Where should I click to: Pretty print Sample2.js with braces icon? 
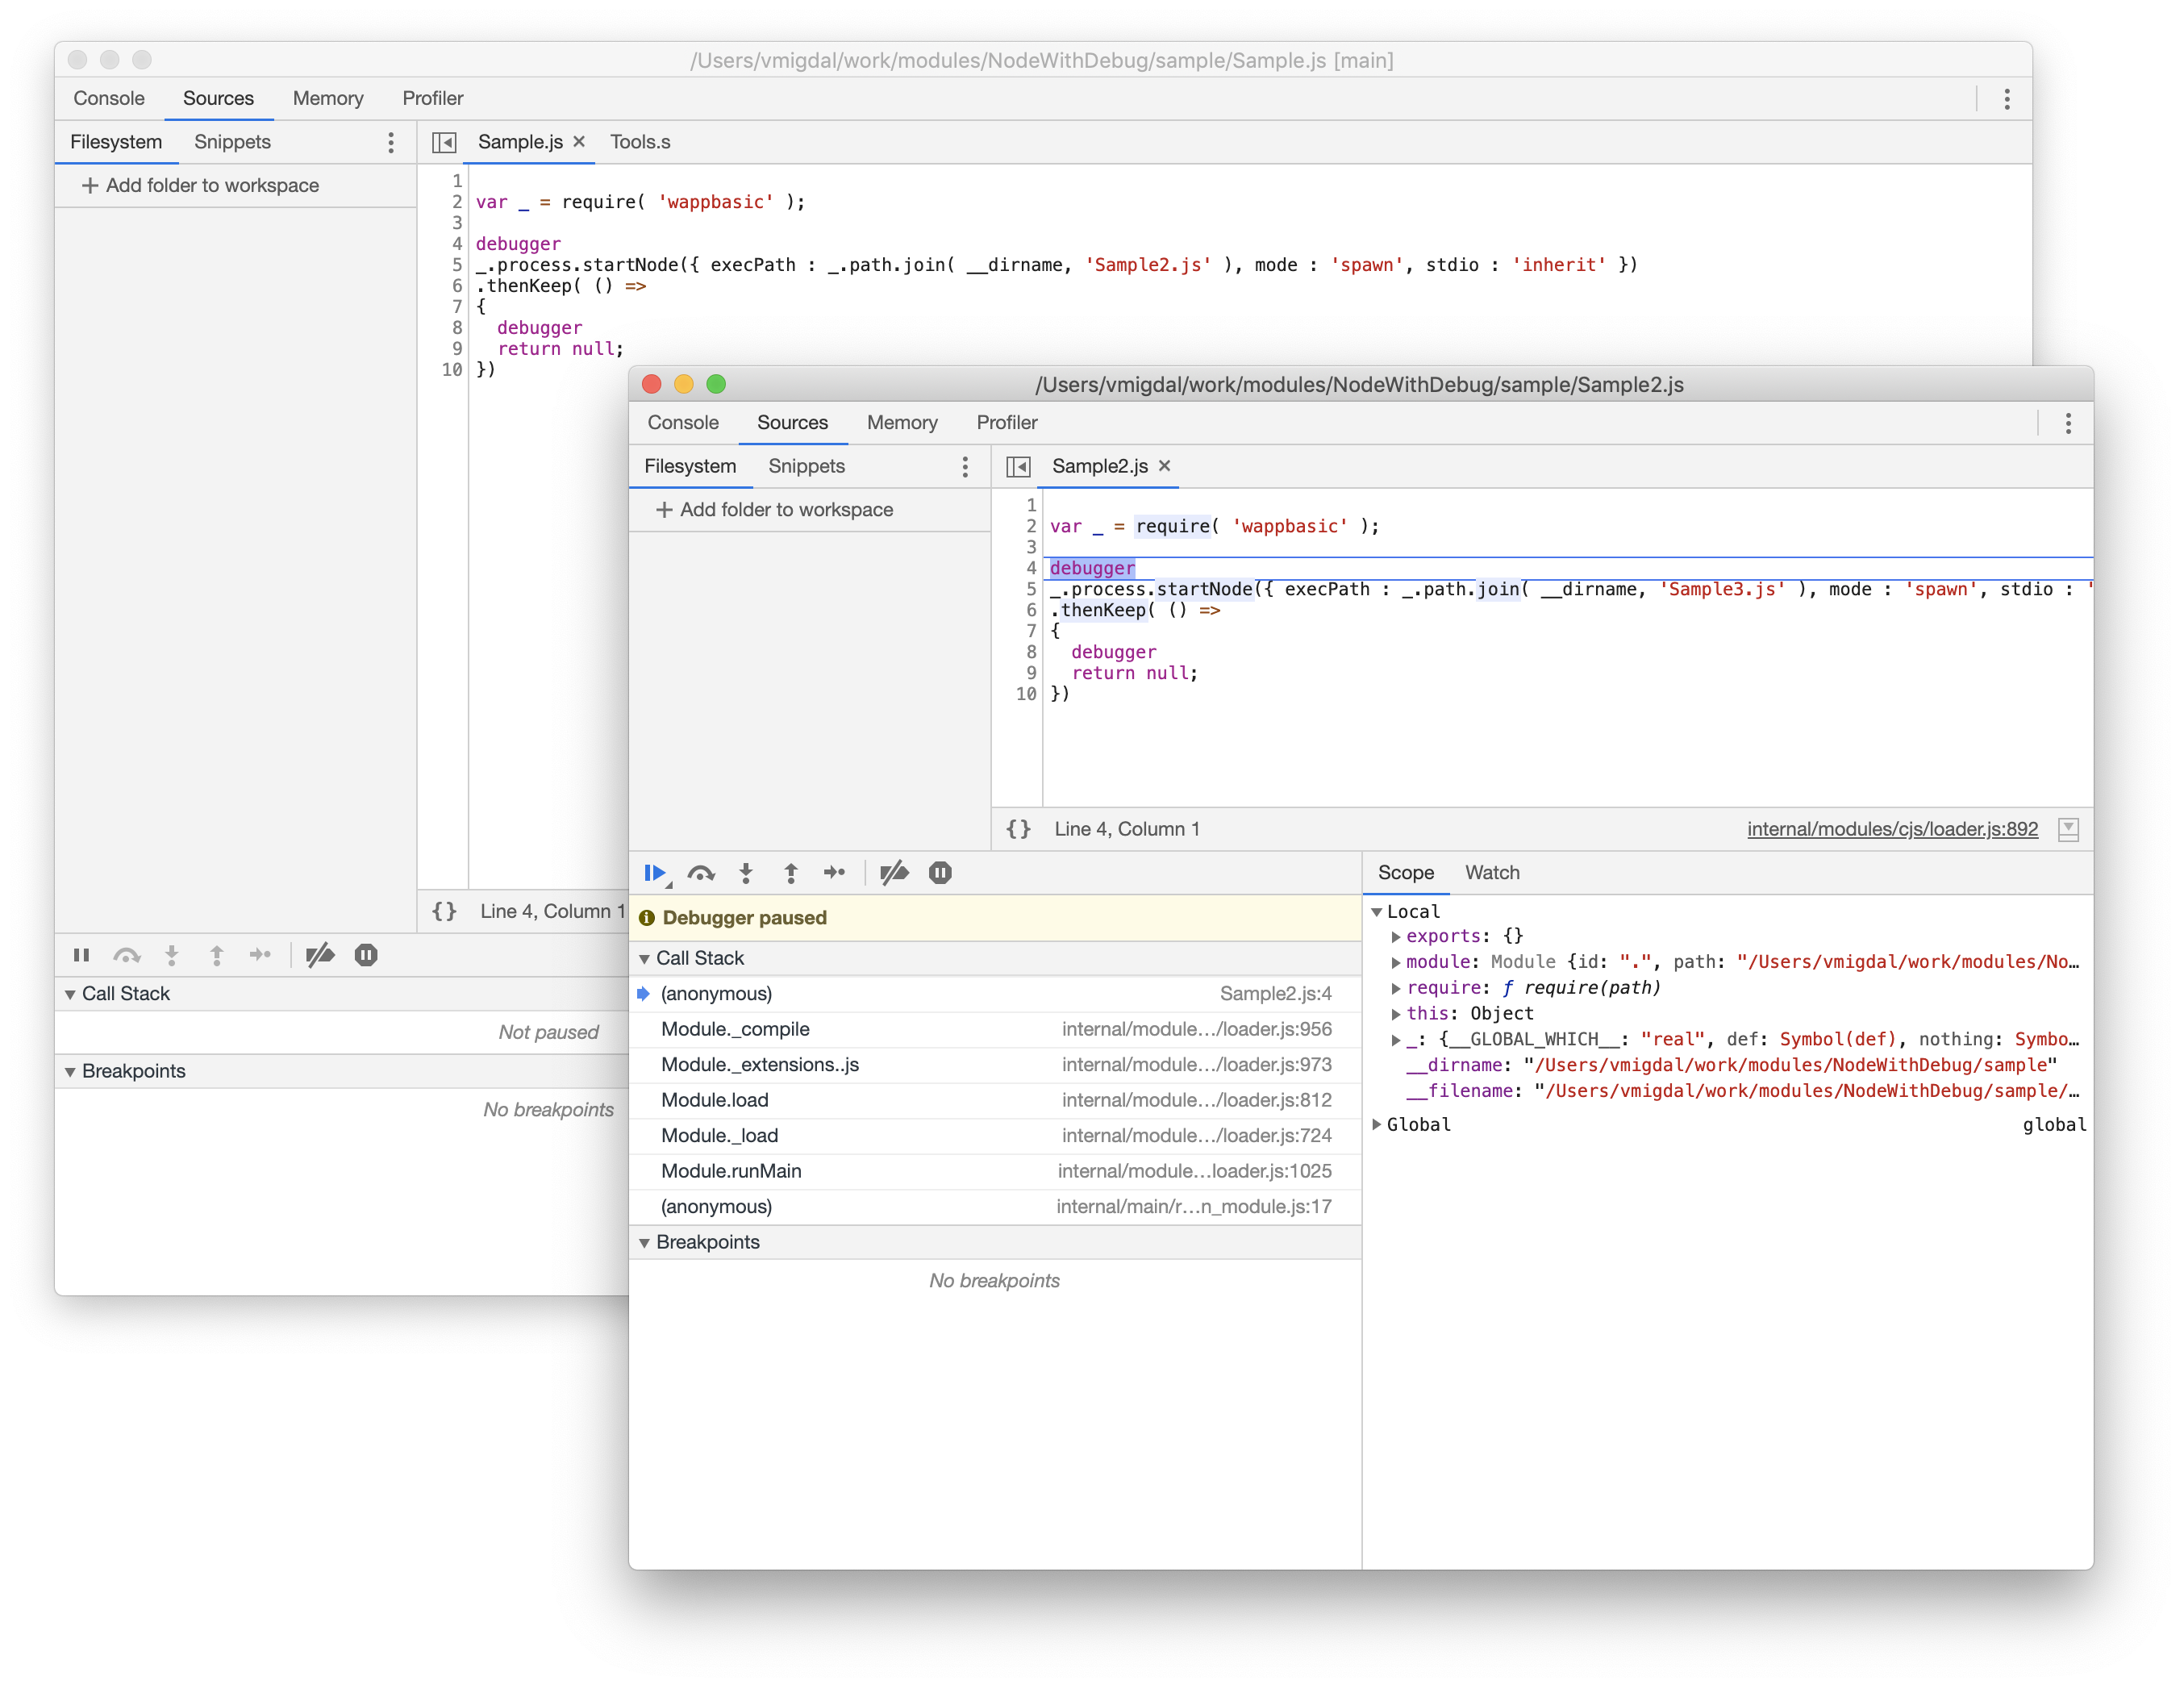tap(1018, 829)
